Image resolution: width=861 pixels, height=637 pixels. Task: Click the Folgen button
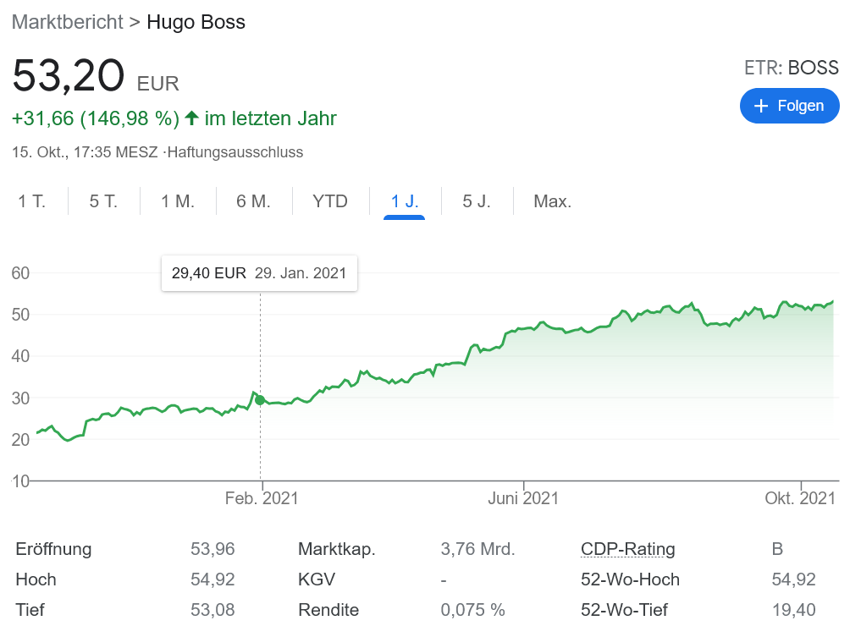point(789,105)
